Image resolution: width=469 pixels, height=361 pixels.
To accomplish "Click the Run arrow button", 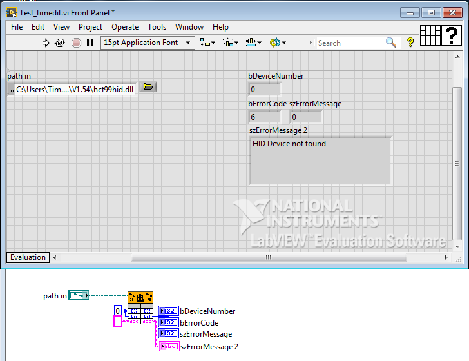I will (46, 43).
